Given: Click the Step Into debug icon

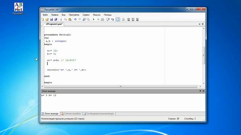Looking at the screenshot, I should (112, 19).
